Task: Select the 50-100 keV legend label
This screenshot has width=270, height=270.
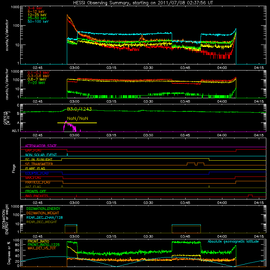Action: (38, 22)
